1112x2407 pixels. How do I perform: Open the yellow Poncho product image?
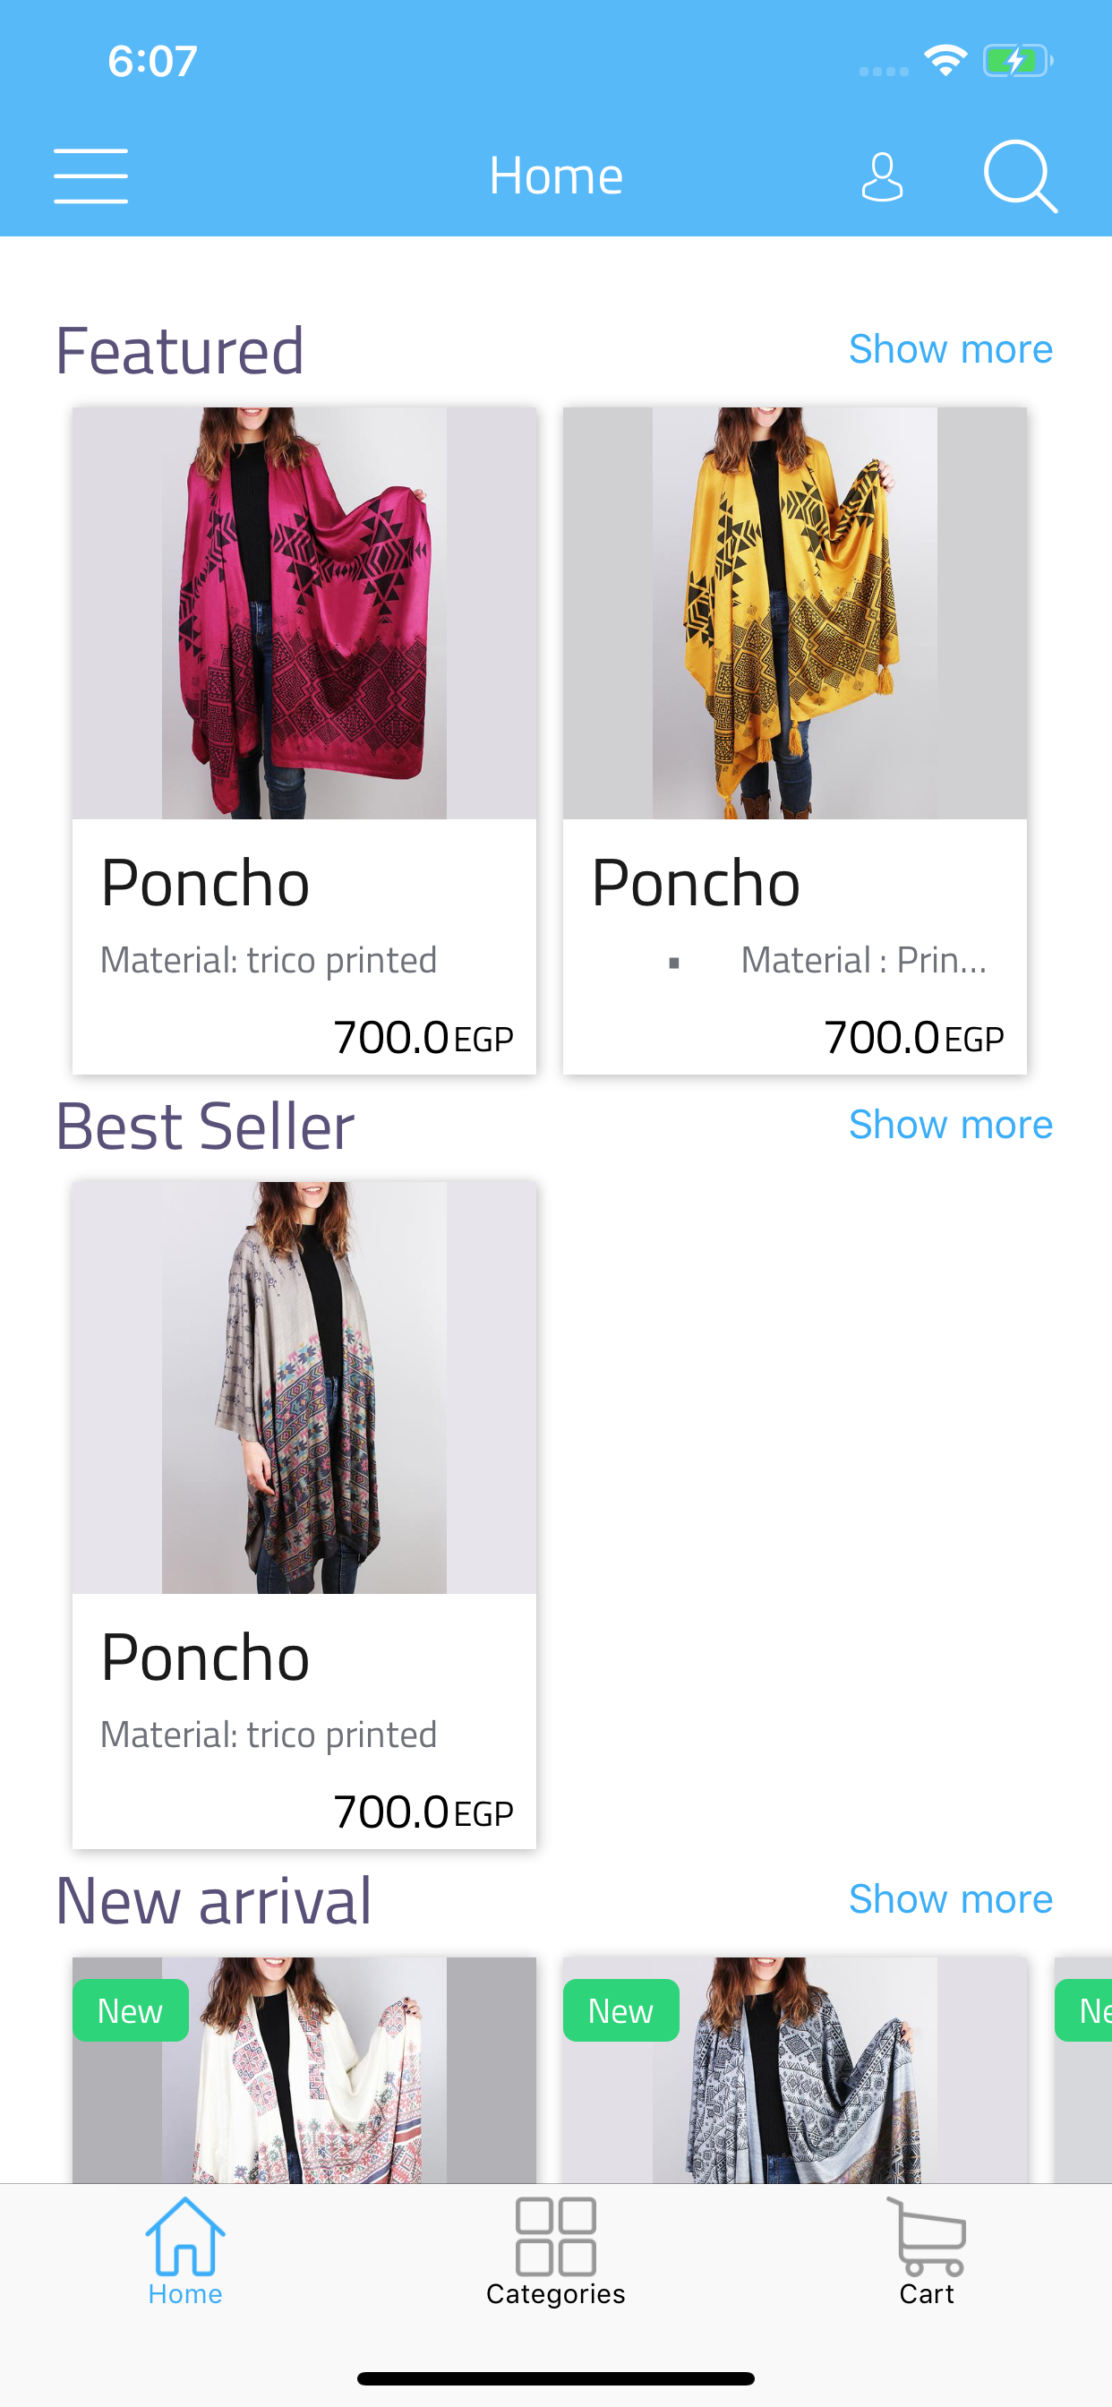click(x=794, y=613)
